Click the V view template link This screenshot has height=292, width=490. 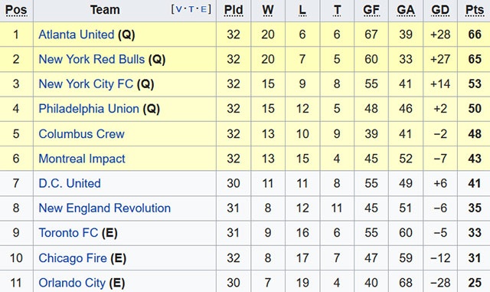coord(178,9)
